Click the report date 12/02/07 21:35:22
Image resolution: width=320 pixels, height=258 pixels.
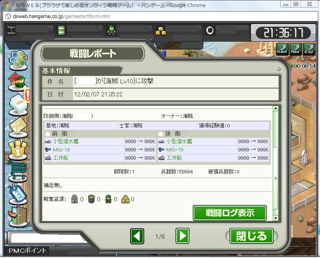pyautogui.click(x=99, y=94)
